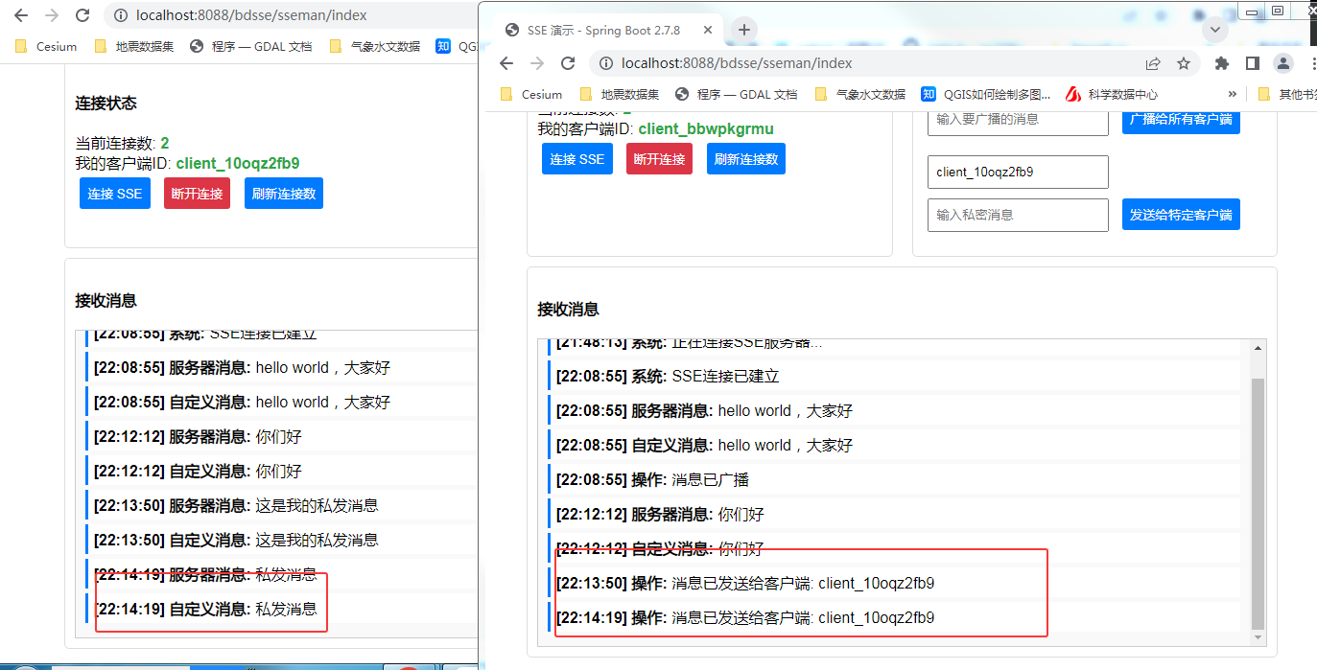The width and height of the screenshot is (1317, 670).
Task: Open Extensions puzzle icon
Action: click(x=1221, y=63)
